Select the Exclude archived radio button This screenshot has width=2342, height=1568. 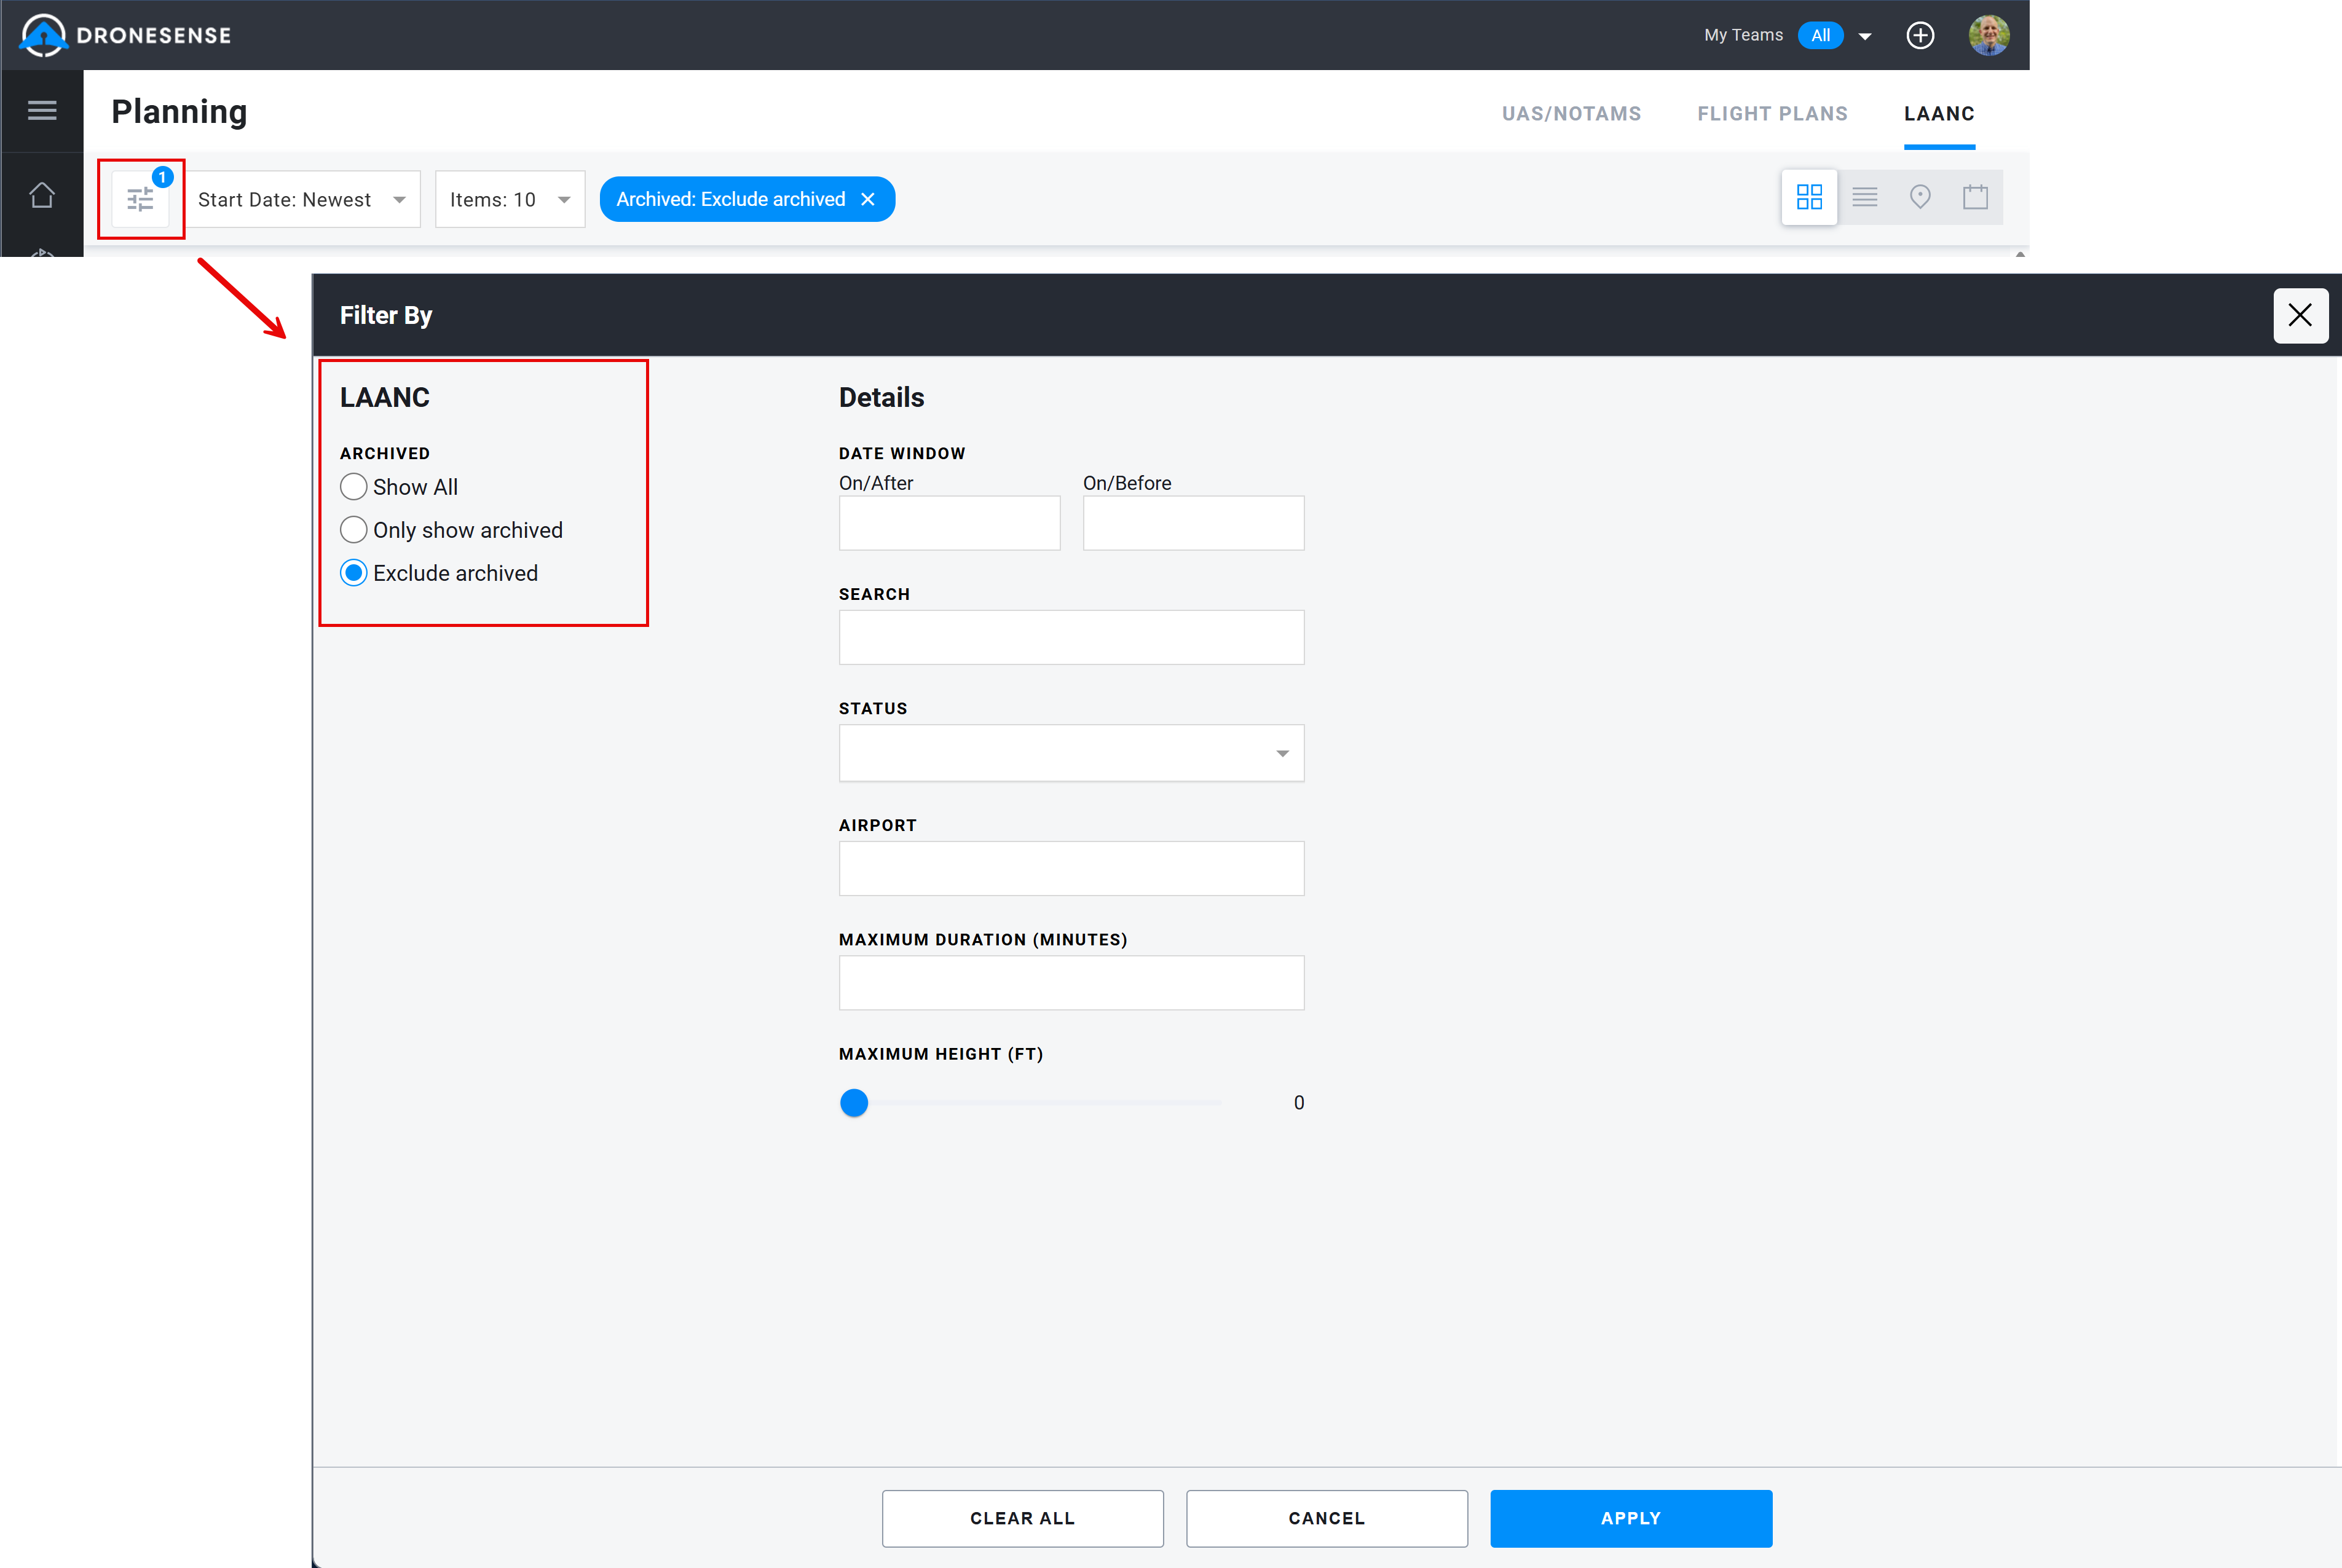pos(353,573)
